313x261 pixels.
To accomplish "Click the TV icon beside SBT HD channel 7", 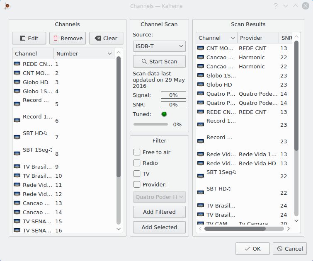I will click(x=17, y=137).
